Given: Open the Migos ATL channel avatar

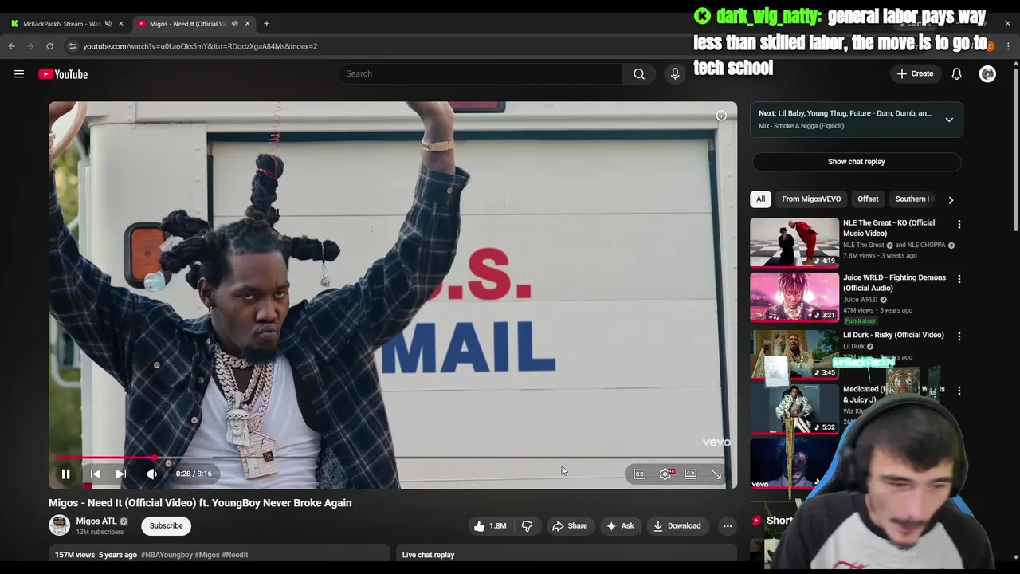Looking at the screenshot, I should coord(60,525).
